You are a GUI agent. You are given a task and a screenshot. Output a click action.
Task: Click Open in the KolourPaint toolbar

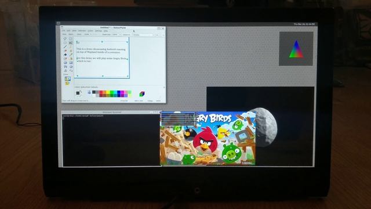pyautogui.click(x=71, y=34)
